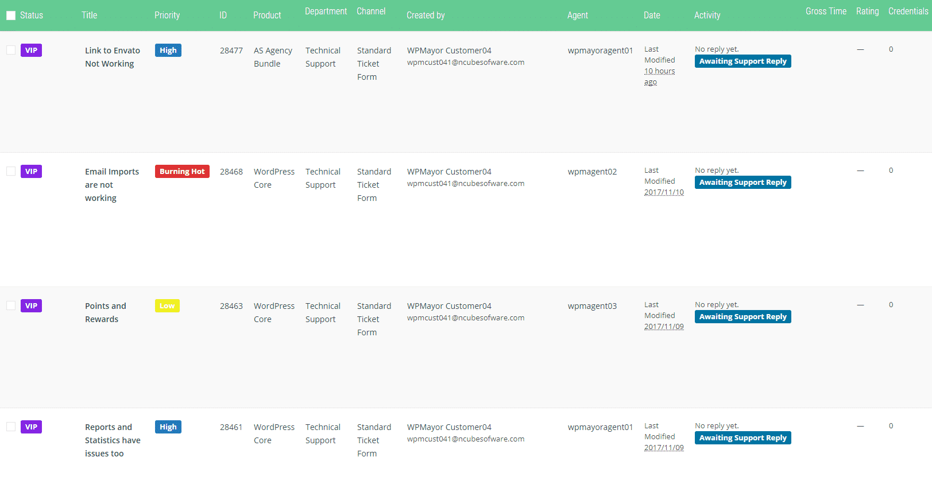932x488 pixels.
Task: Click High badge on Reports and Statistics
Action: coord(168,427)
